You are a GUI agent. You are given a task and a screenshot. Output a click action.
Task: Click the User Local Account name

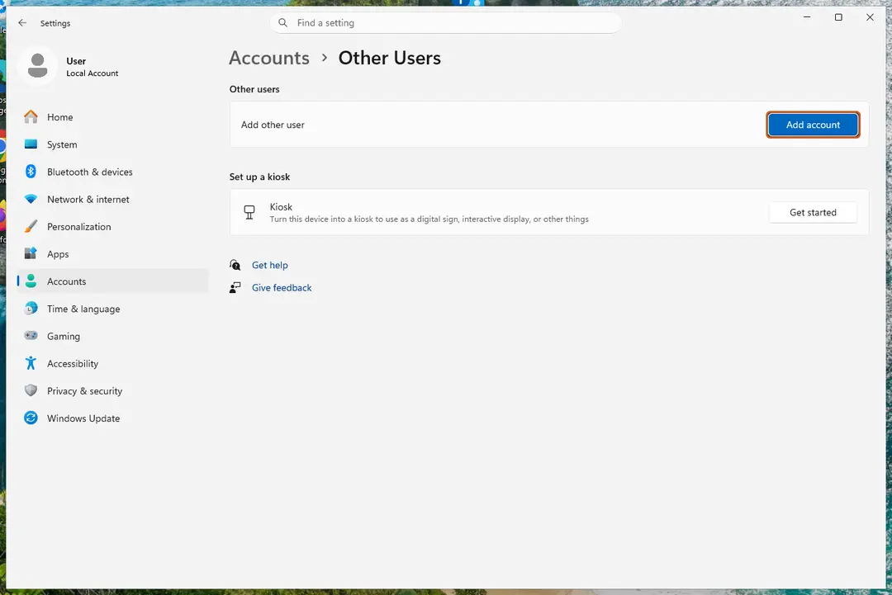point(76,61)
